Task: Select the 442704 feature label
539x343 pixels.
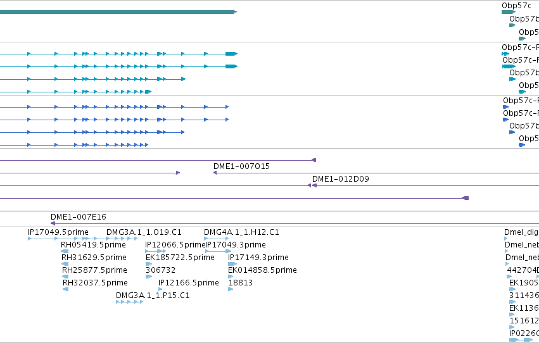Action: coord(523,270)
